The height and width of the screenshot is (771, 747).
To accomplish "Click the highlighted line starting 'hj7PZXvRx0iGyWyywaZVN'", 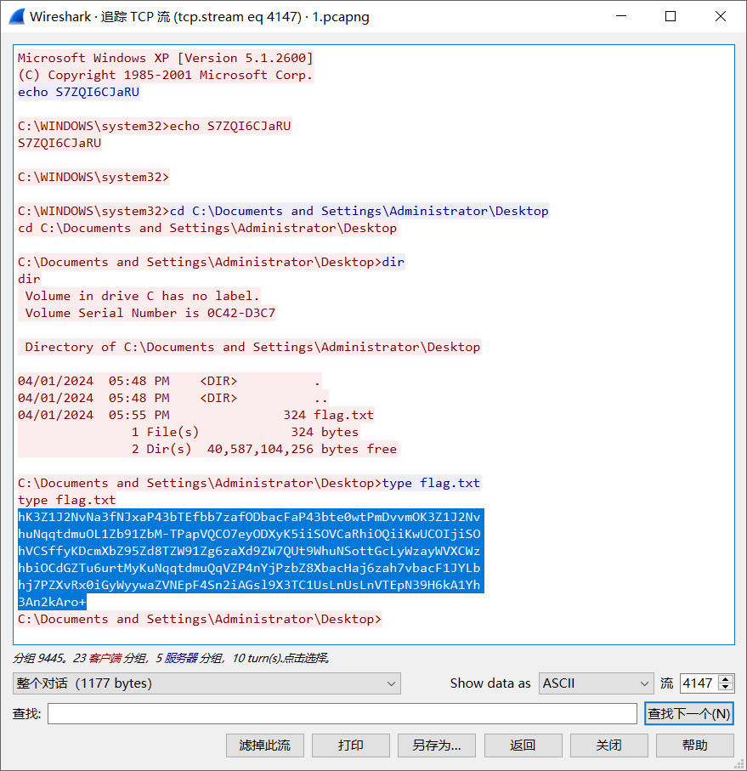I will (249, 585).
